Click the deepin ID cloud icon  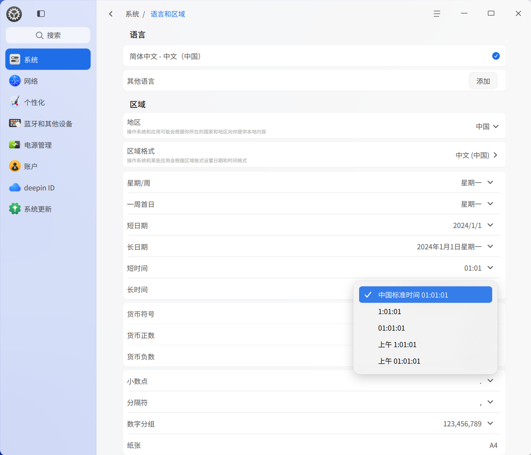(15, 187)
